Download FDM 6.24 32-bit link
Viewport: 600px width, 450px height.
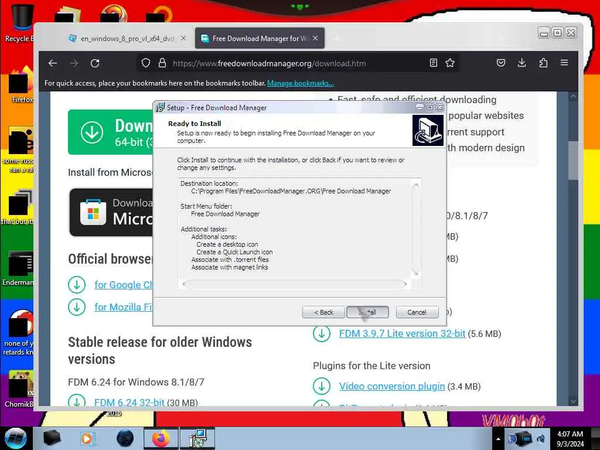[x=129, y=403]
